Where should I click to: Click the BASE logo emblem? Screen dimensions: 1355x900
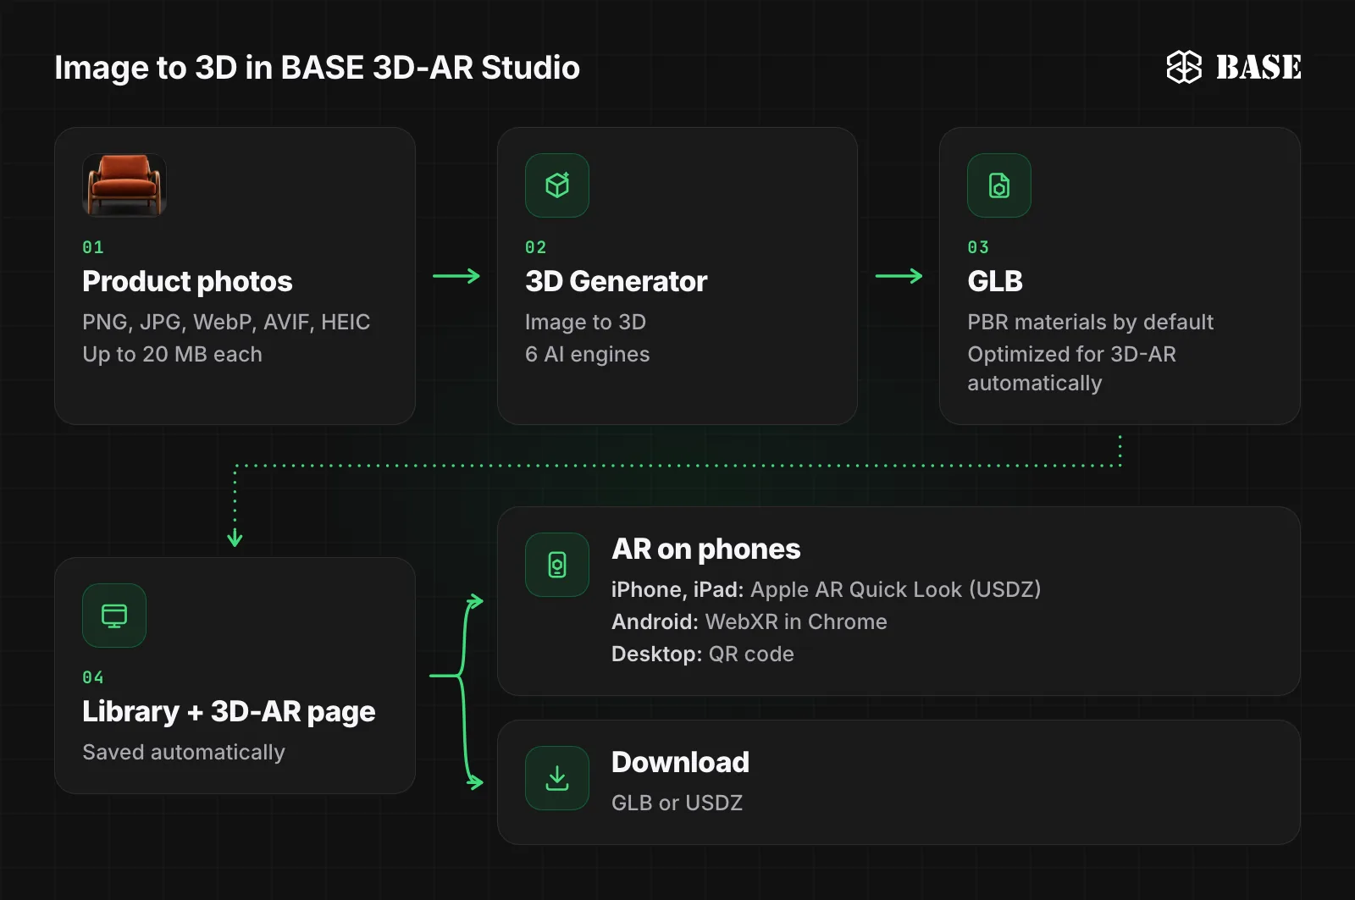tap(1184, 67)
